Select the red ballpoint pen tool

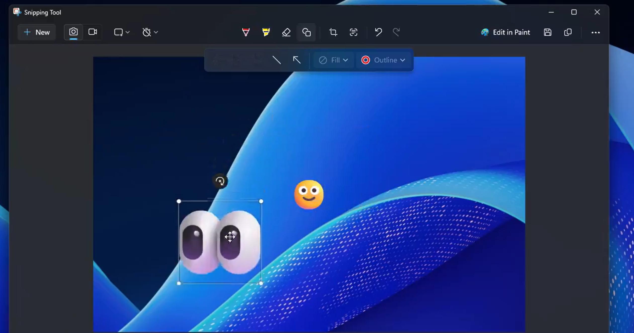pos(246,32)
